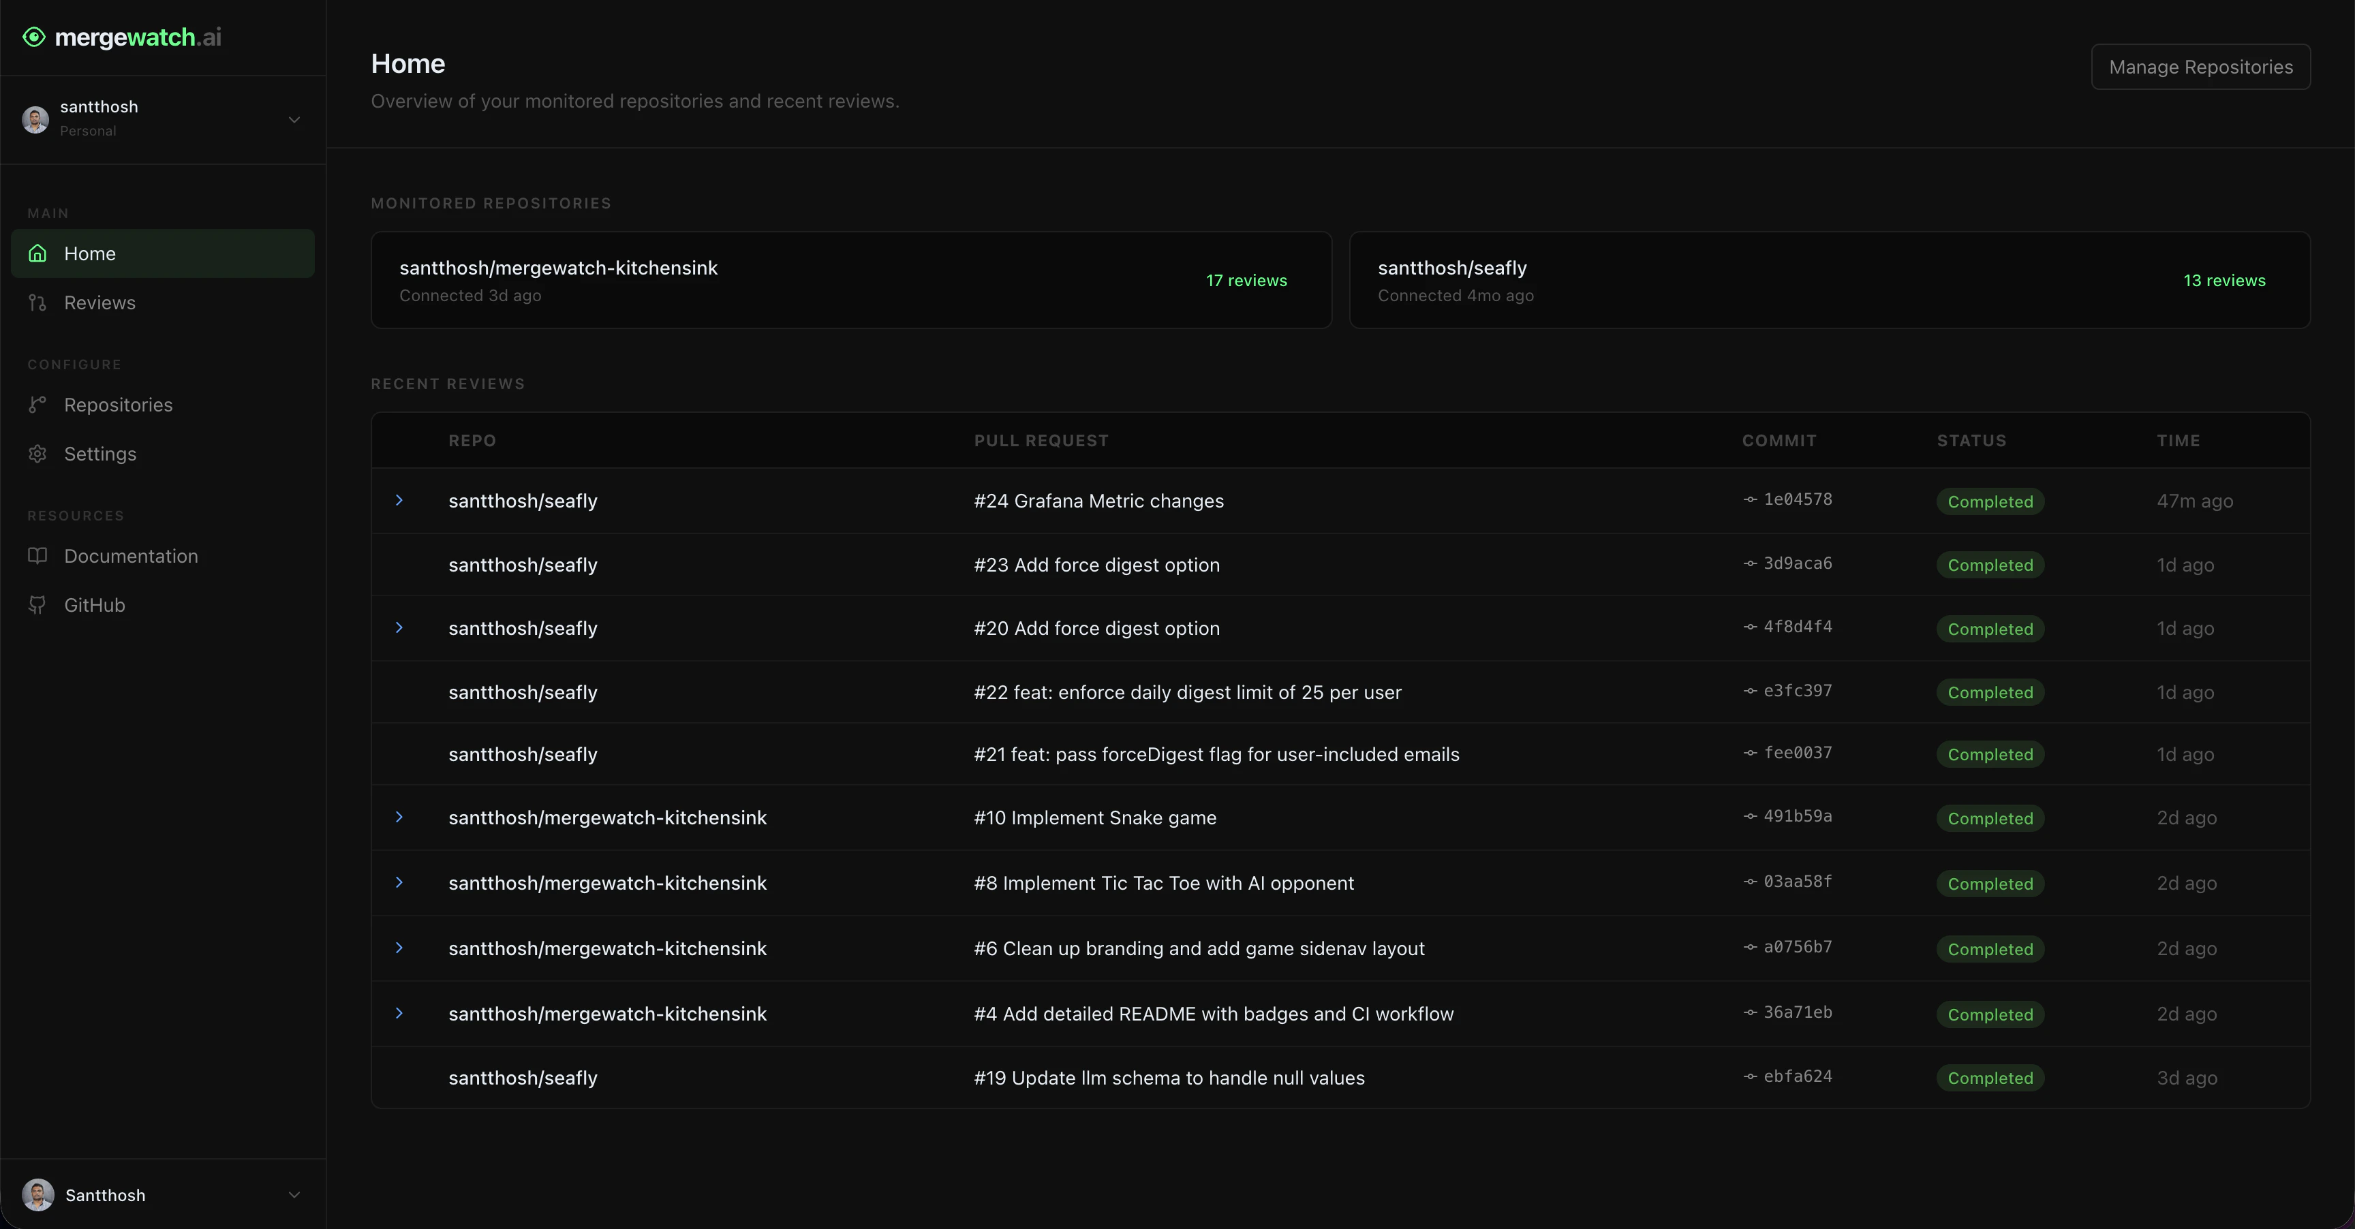Image resolution: width=2355 pixels, height=1229 pixels.
Task: Open Settings using the gear icon
Action: [x=37, y=454]
